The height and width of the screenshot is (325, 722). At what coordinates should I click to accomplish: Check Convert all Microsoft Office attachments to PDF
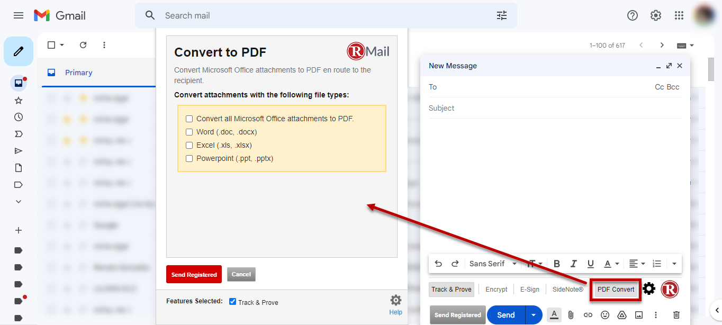point(189,119)
